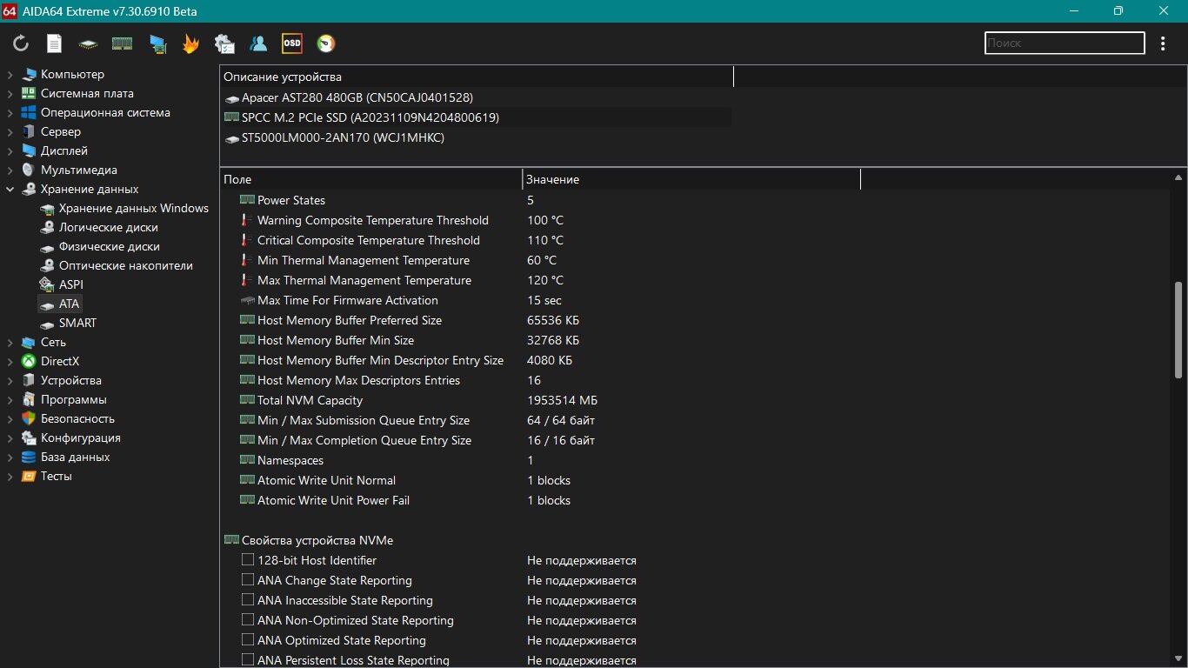Click the blue user silhouette toolbar icon

[258, 43]
